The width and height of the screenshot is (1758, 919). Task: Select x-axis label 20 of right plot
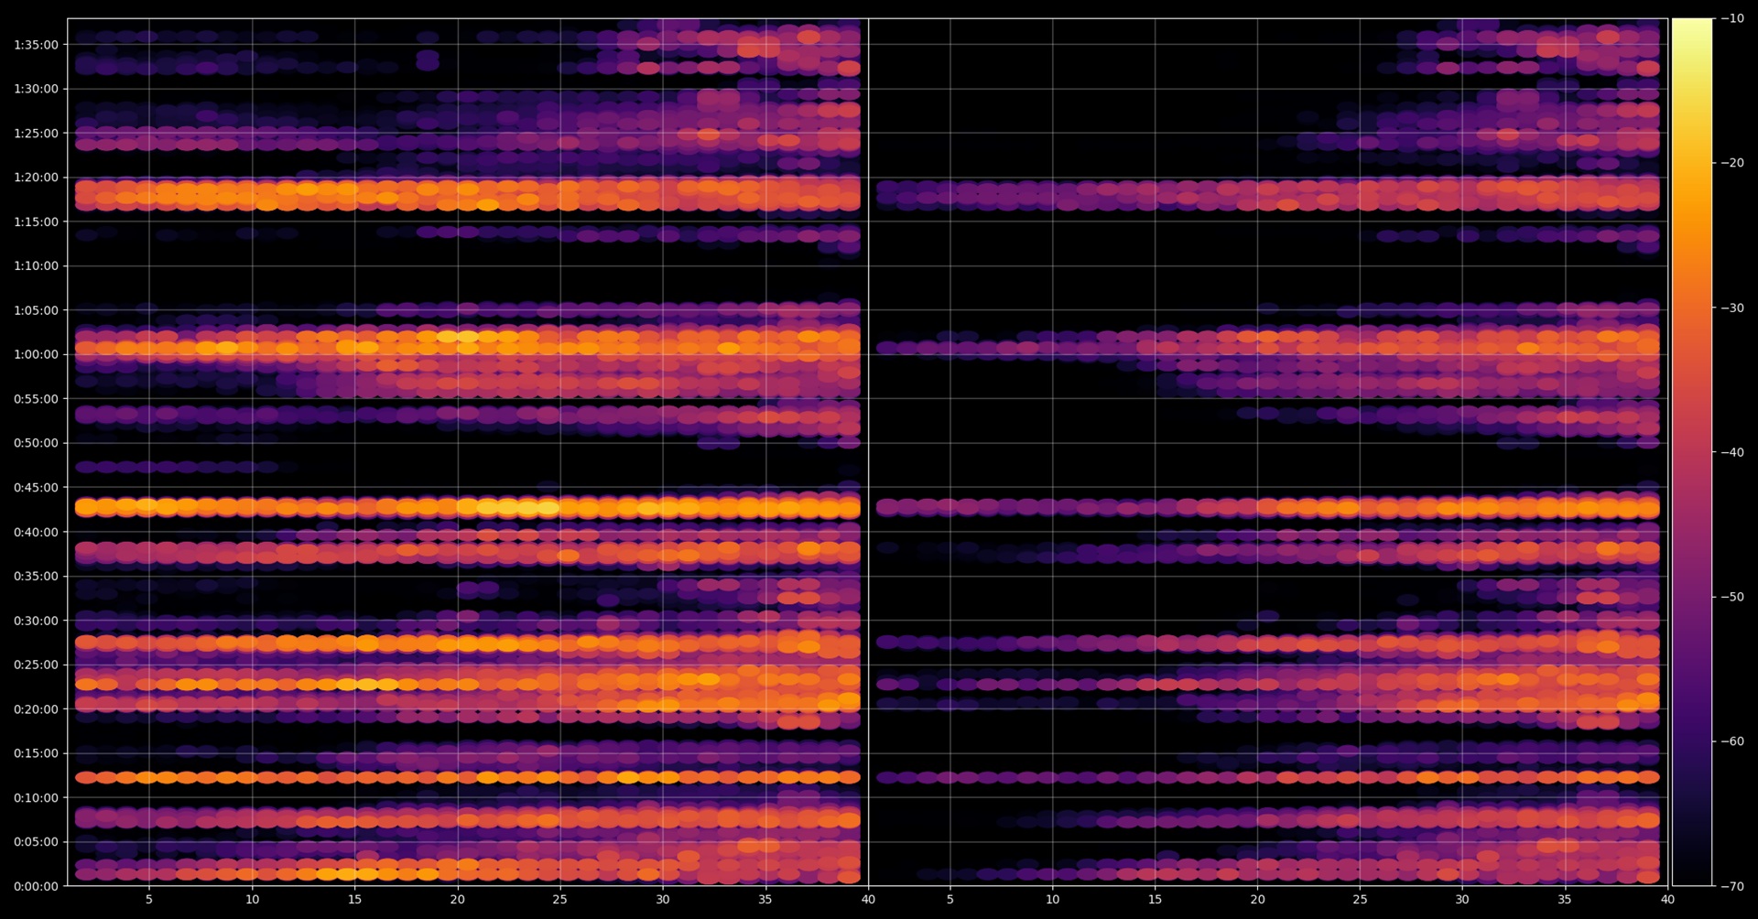point(1257,900)
